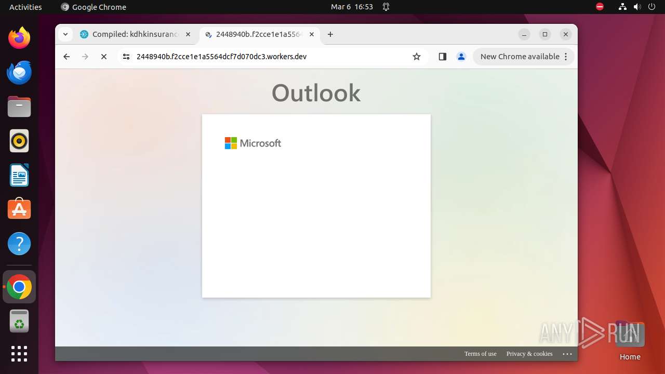Open the Files manager in the dock

[19, 106]
